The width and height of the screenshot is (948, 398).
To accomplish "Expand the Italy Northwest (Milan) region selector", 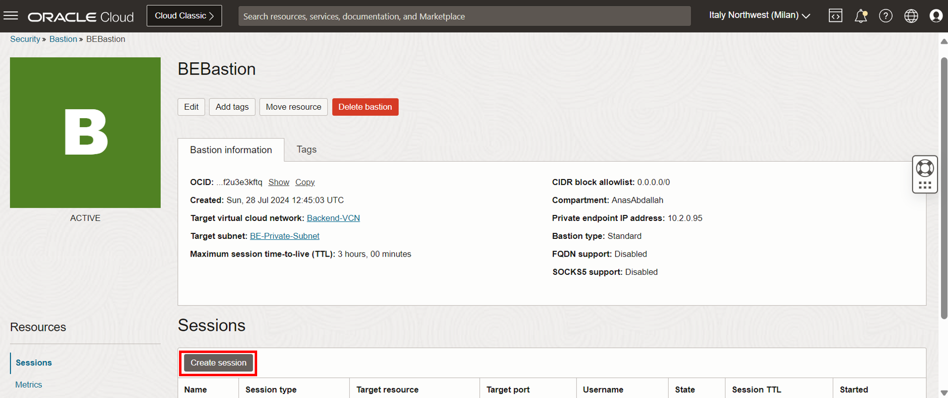I will pyautogui.click(x=760, y=15).
